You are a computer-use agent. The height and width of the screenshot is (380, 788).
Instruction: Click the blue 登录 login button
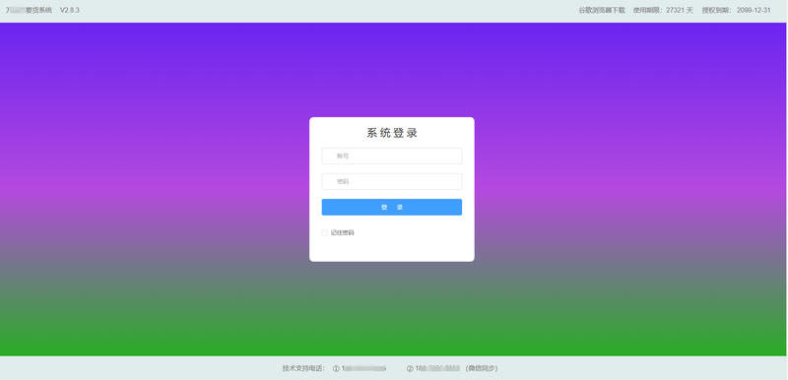click(391, 208)
